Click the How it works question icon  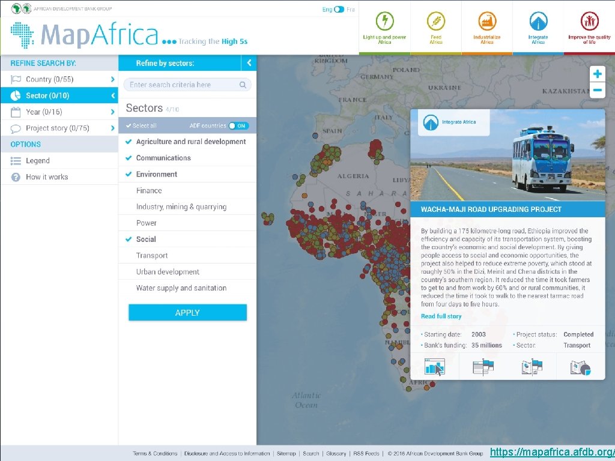(x=16, y=177)
